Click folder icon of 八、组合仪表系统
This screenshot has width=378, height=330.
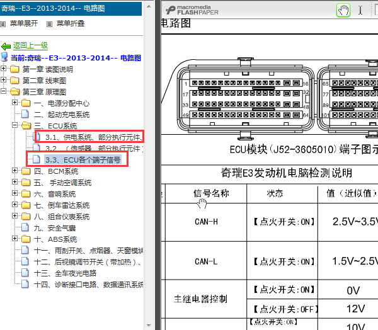pyautogui.click(x=26, y=216)
